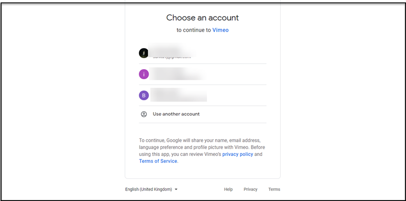Open the Privacy footer link
The image size is (406, 201).
251,189
